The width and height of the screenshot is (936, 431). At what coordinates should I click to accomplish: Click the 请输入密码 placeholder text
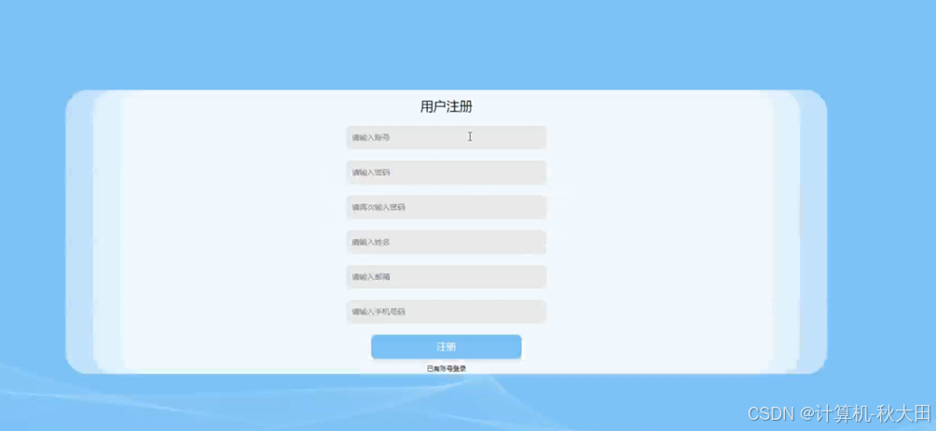[371, 173]
